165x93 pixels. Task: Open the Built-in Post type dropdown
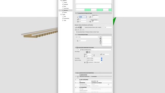tap(87, 37)
